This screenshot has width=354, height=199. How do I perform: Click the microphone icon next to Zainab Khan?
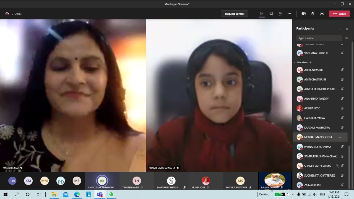342,185
